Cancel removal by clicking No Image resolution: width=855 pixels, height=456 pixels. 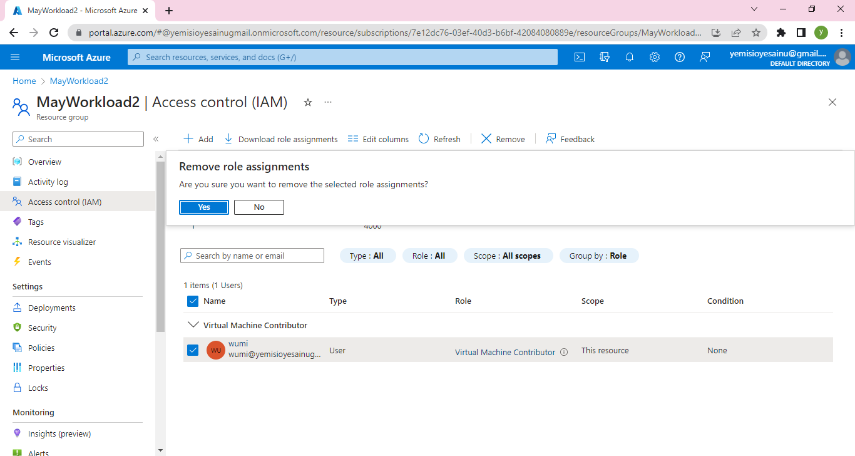259,207
